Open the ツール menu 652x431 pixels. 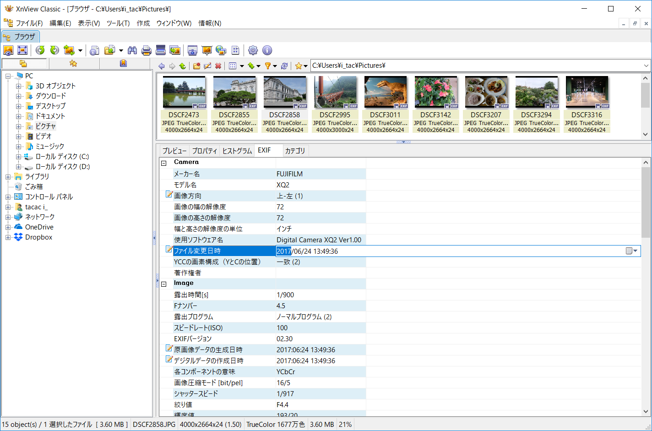click(x=118, y=23)
